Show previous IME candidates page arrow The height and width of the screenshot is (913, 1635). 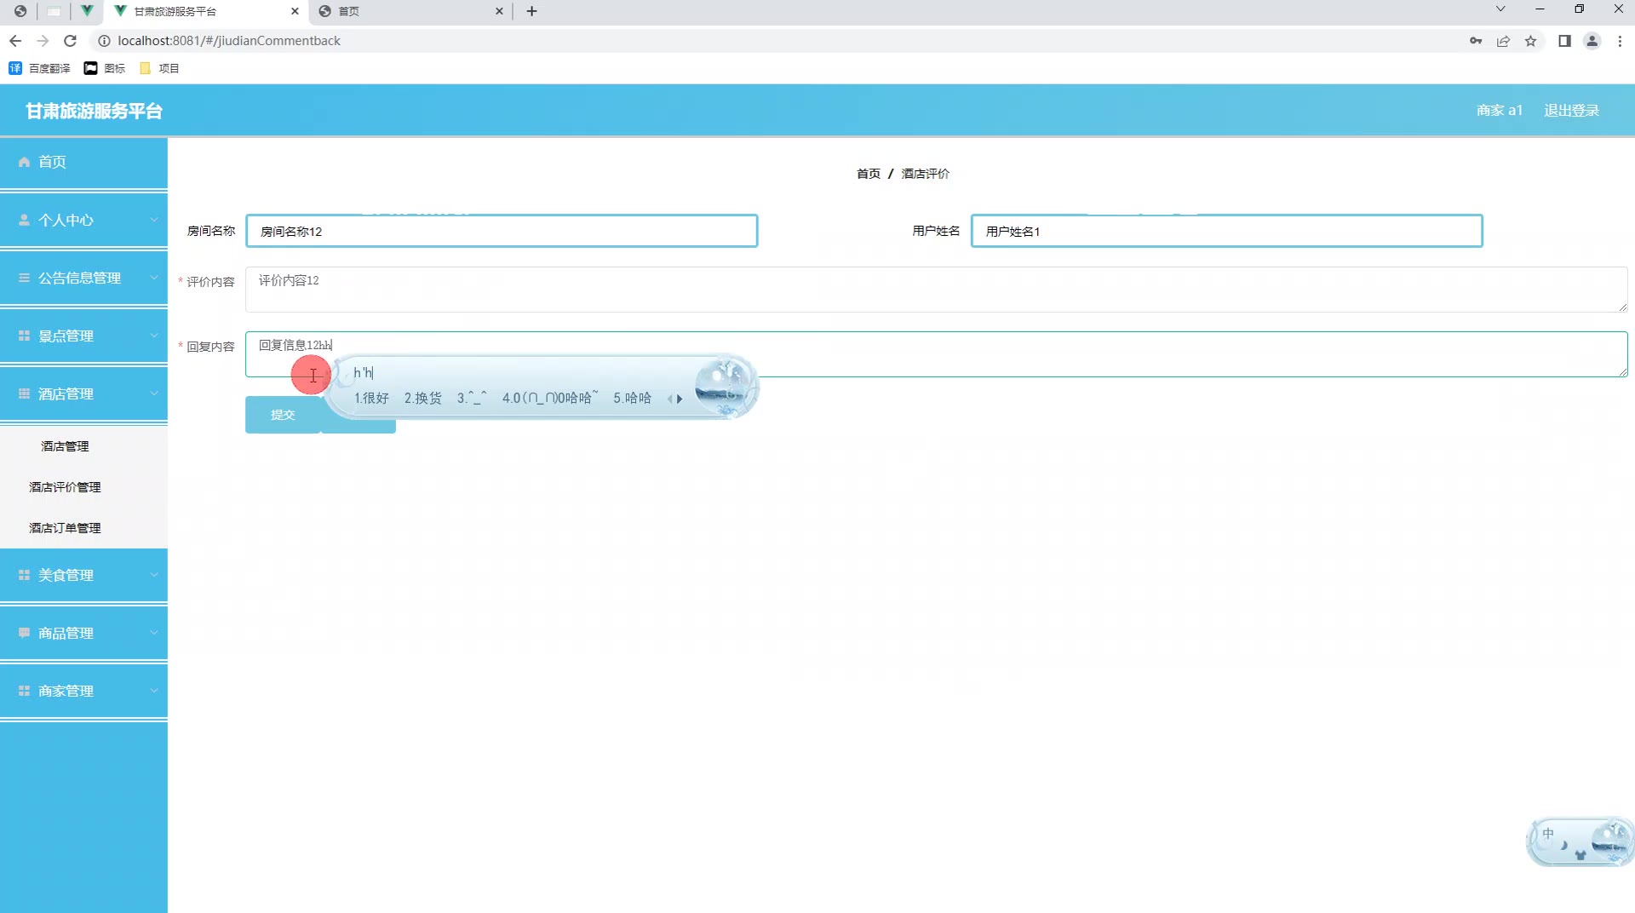(670, 399)
